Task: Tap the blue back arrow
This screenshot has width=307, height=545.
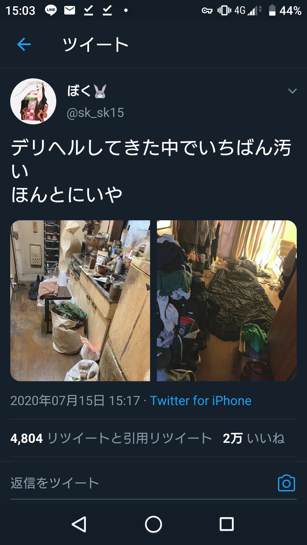Action: 24,45
